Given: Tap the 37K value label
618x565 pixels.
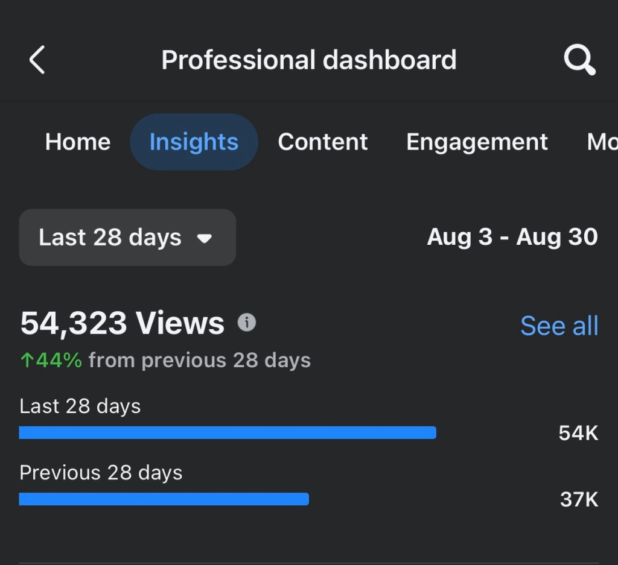Looking at the screenshot, I should (x=579, y=499).
